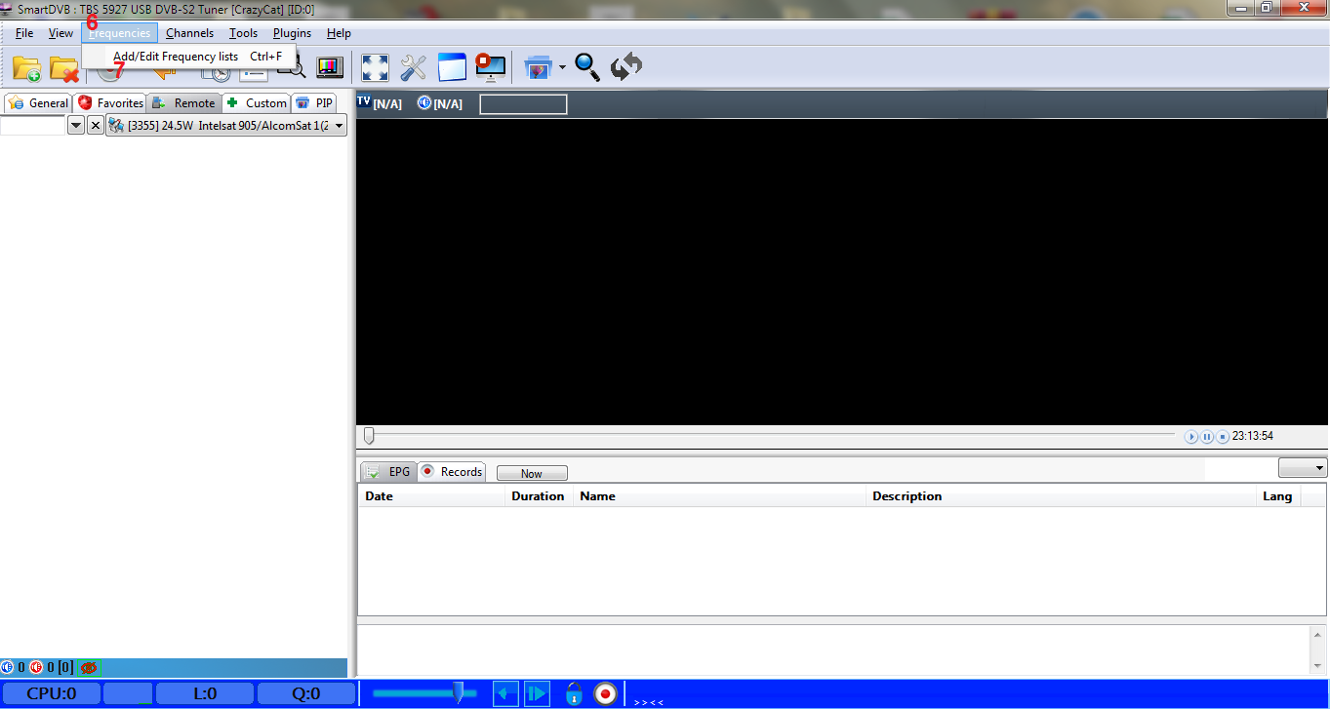Click the blue window layout icon

tap(452, 67)
